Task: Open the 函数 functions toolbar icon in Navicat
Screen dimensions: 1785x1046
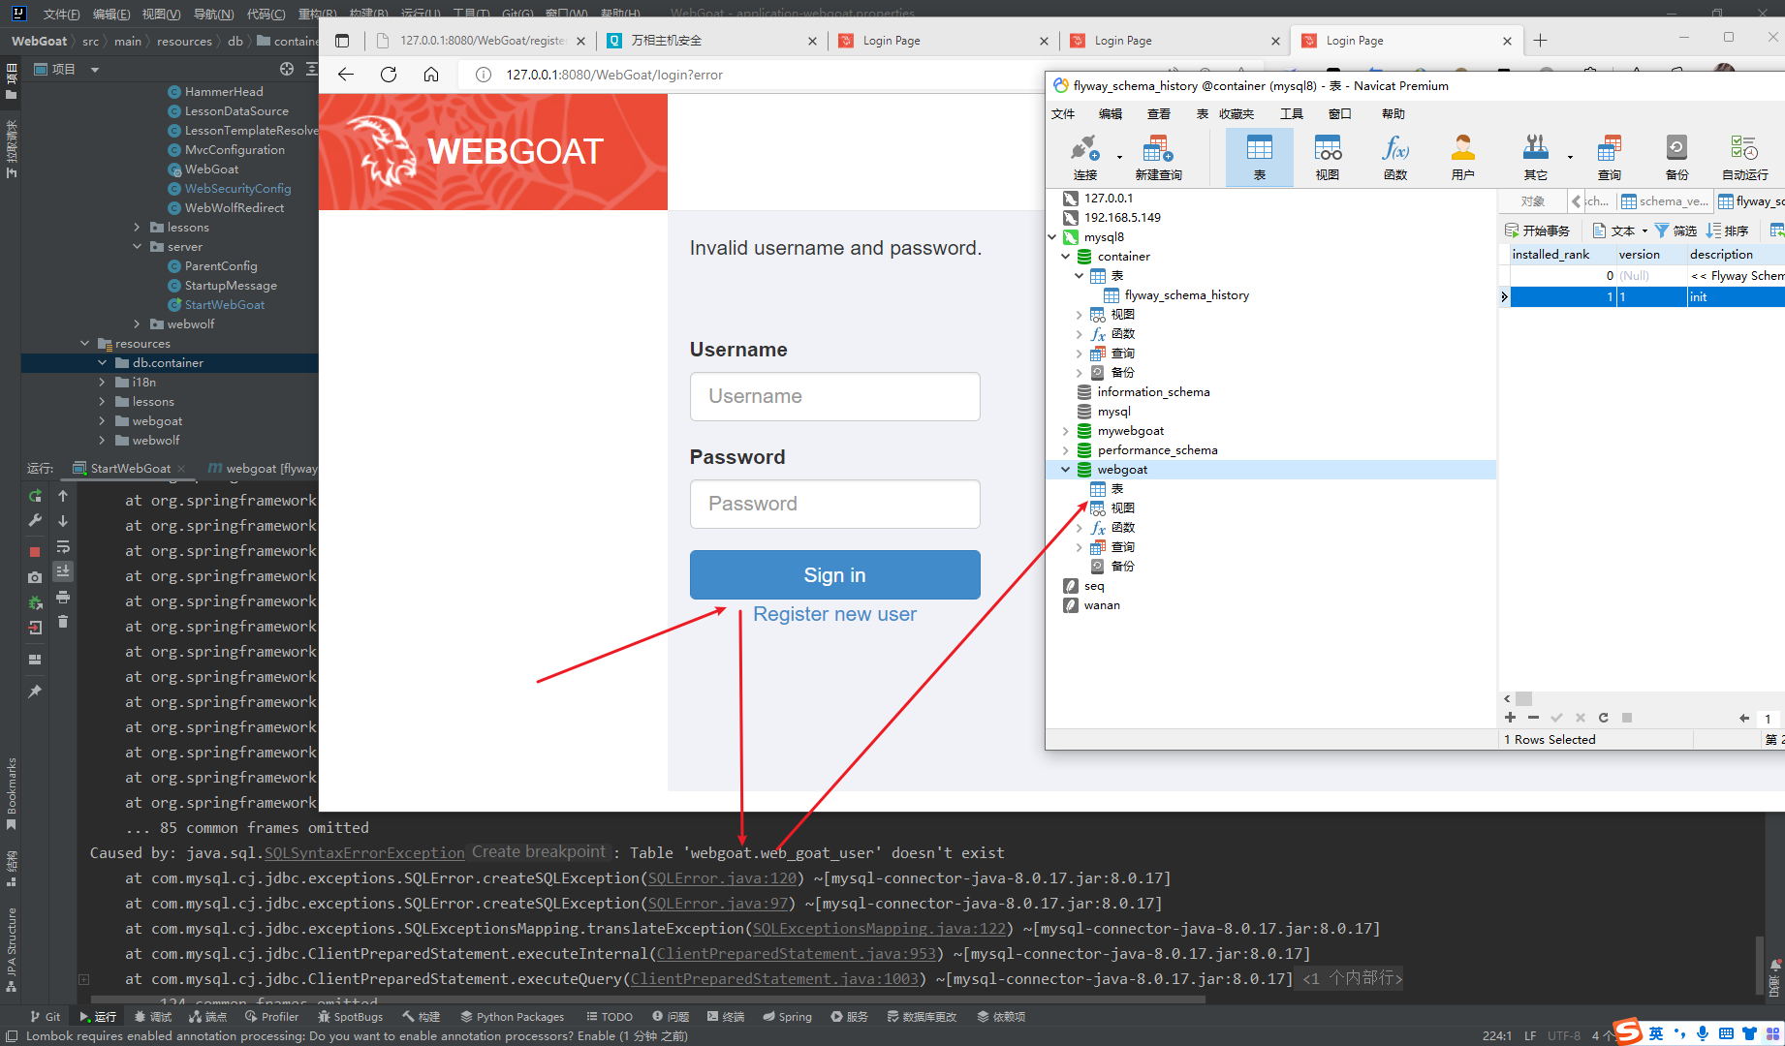Action: tap(1395, 158)
